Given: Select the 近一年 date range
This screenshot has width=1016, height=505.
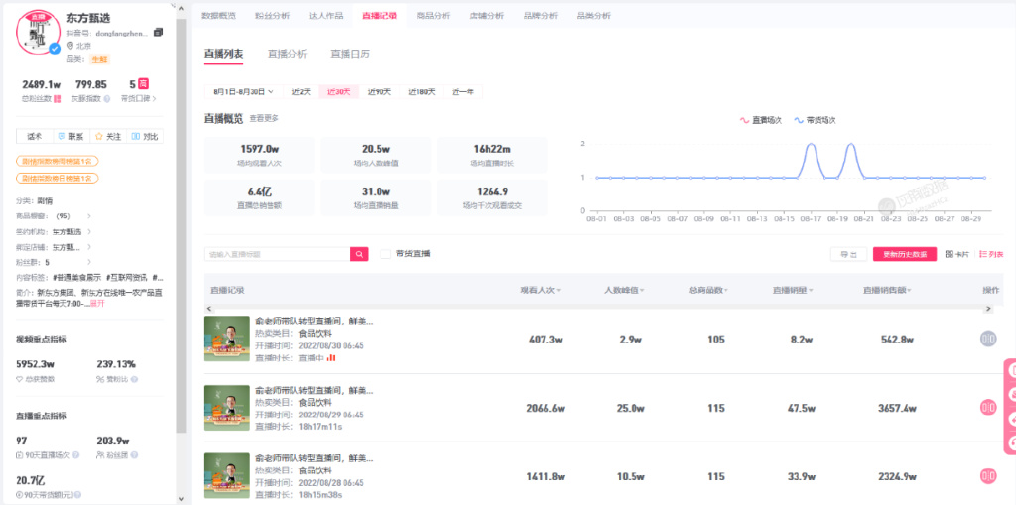Looking at the screenshot, I should (462, 92).
